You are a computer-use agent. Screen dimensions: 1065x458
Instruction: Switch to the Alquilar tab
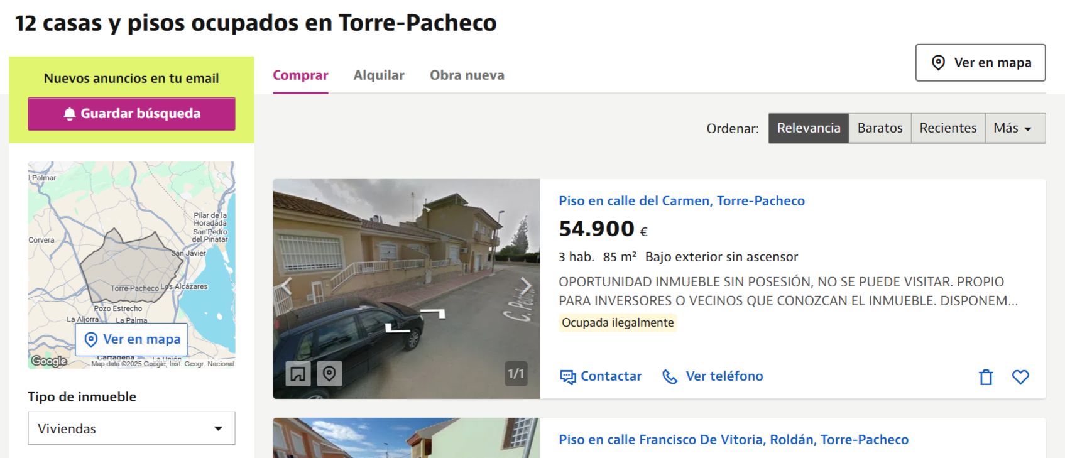(x=379, y=75)
